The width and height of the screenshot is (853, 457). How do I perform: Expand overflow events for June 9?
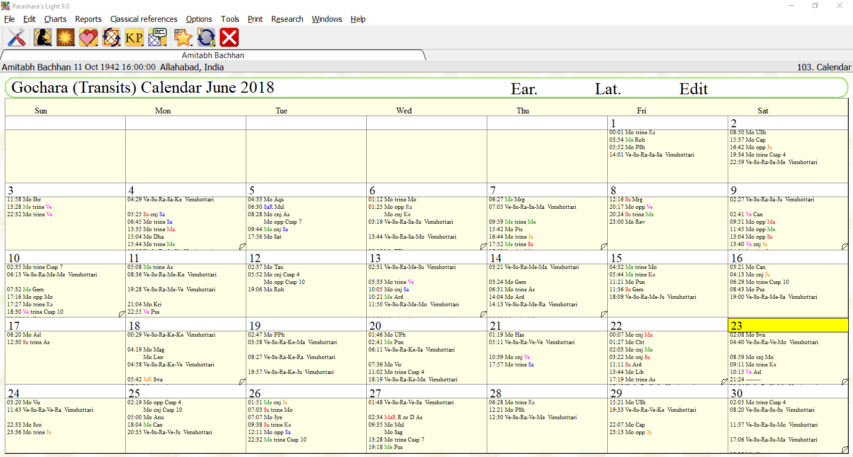845,247
